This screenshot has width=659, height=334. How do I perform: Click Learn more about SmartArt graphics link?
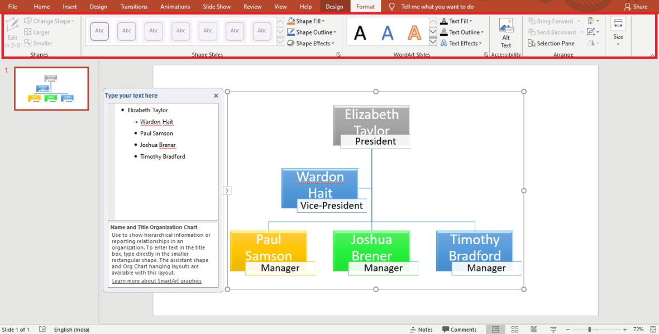click(156, 281)
